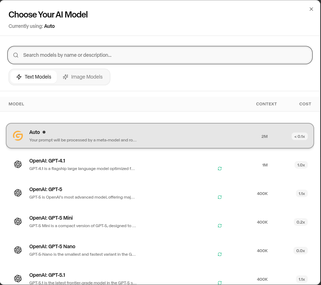321x285 pixels.
Task: Click the OpenAI icon next to GPT-5 Nano
Action: (18, 250)
